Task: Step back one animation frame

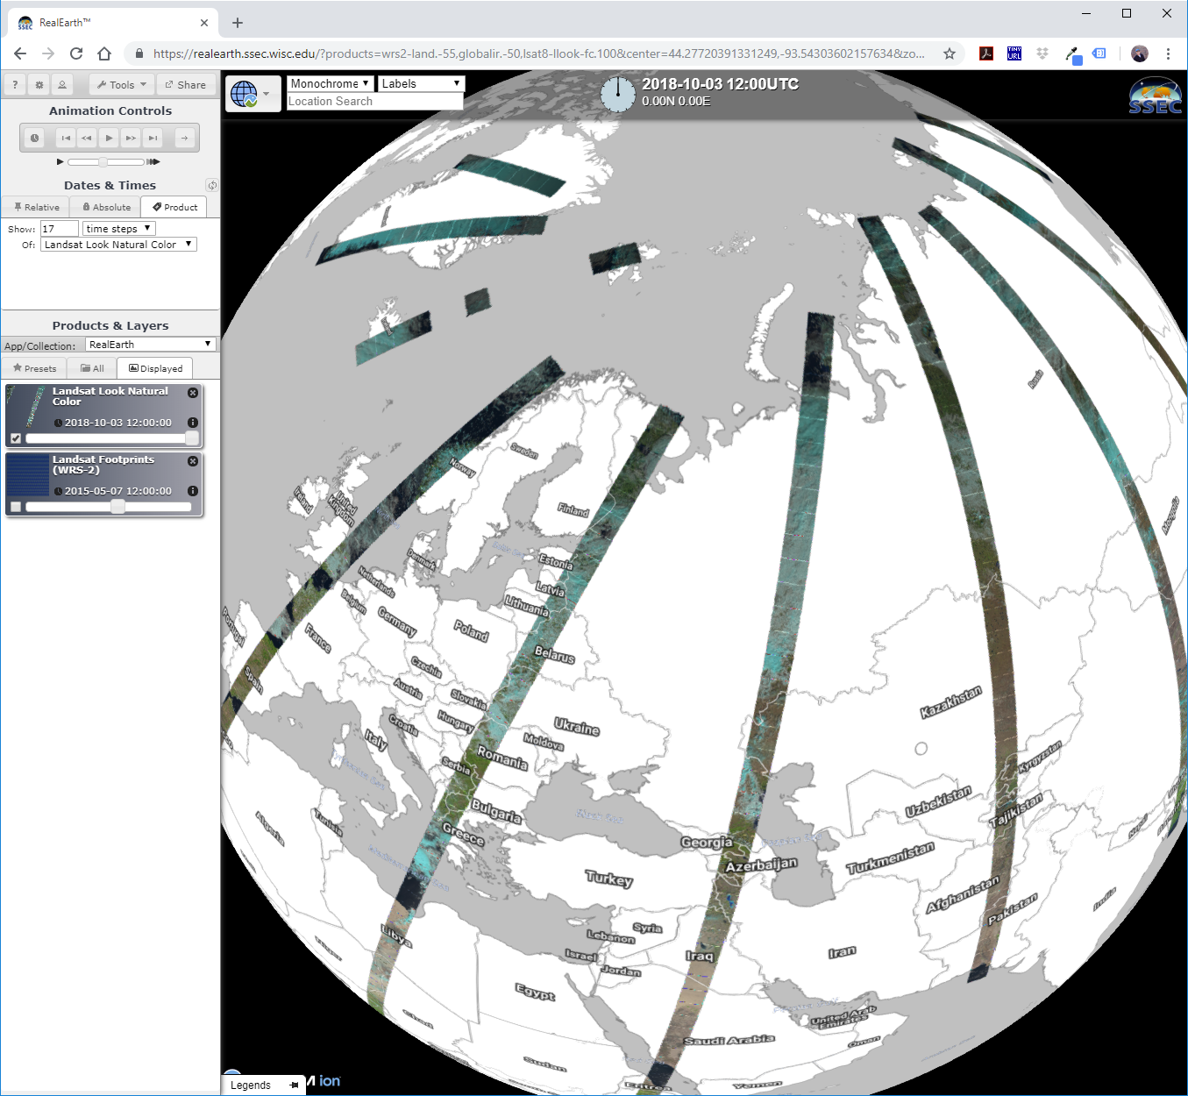Action: (x=87, y=138)
